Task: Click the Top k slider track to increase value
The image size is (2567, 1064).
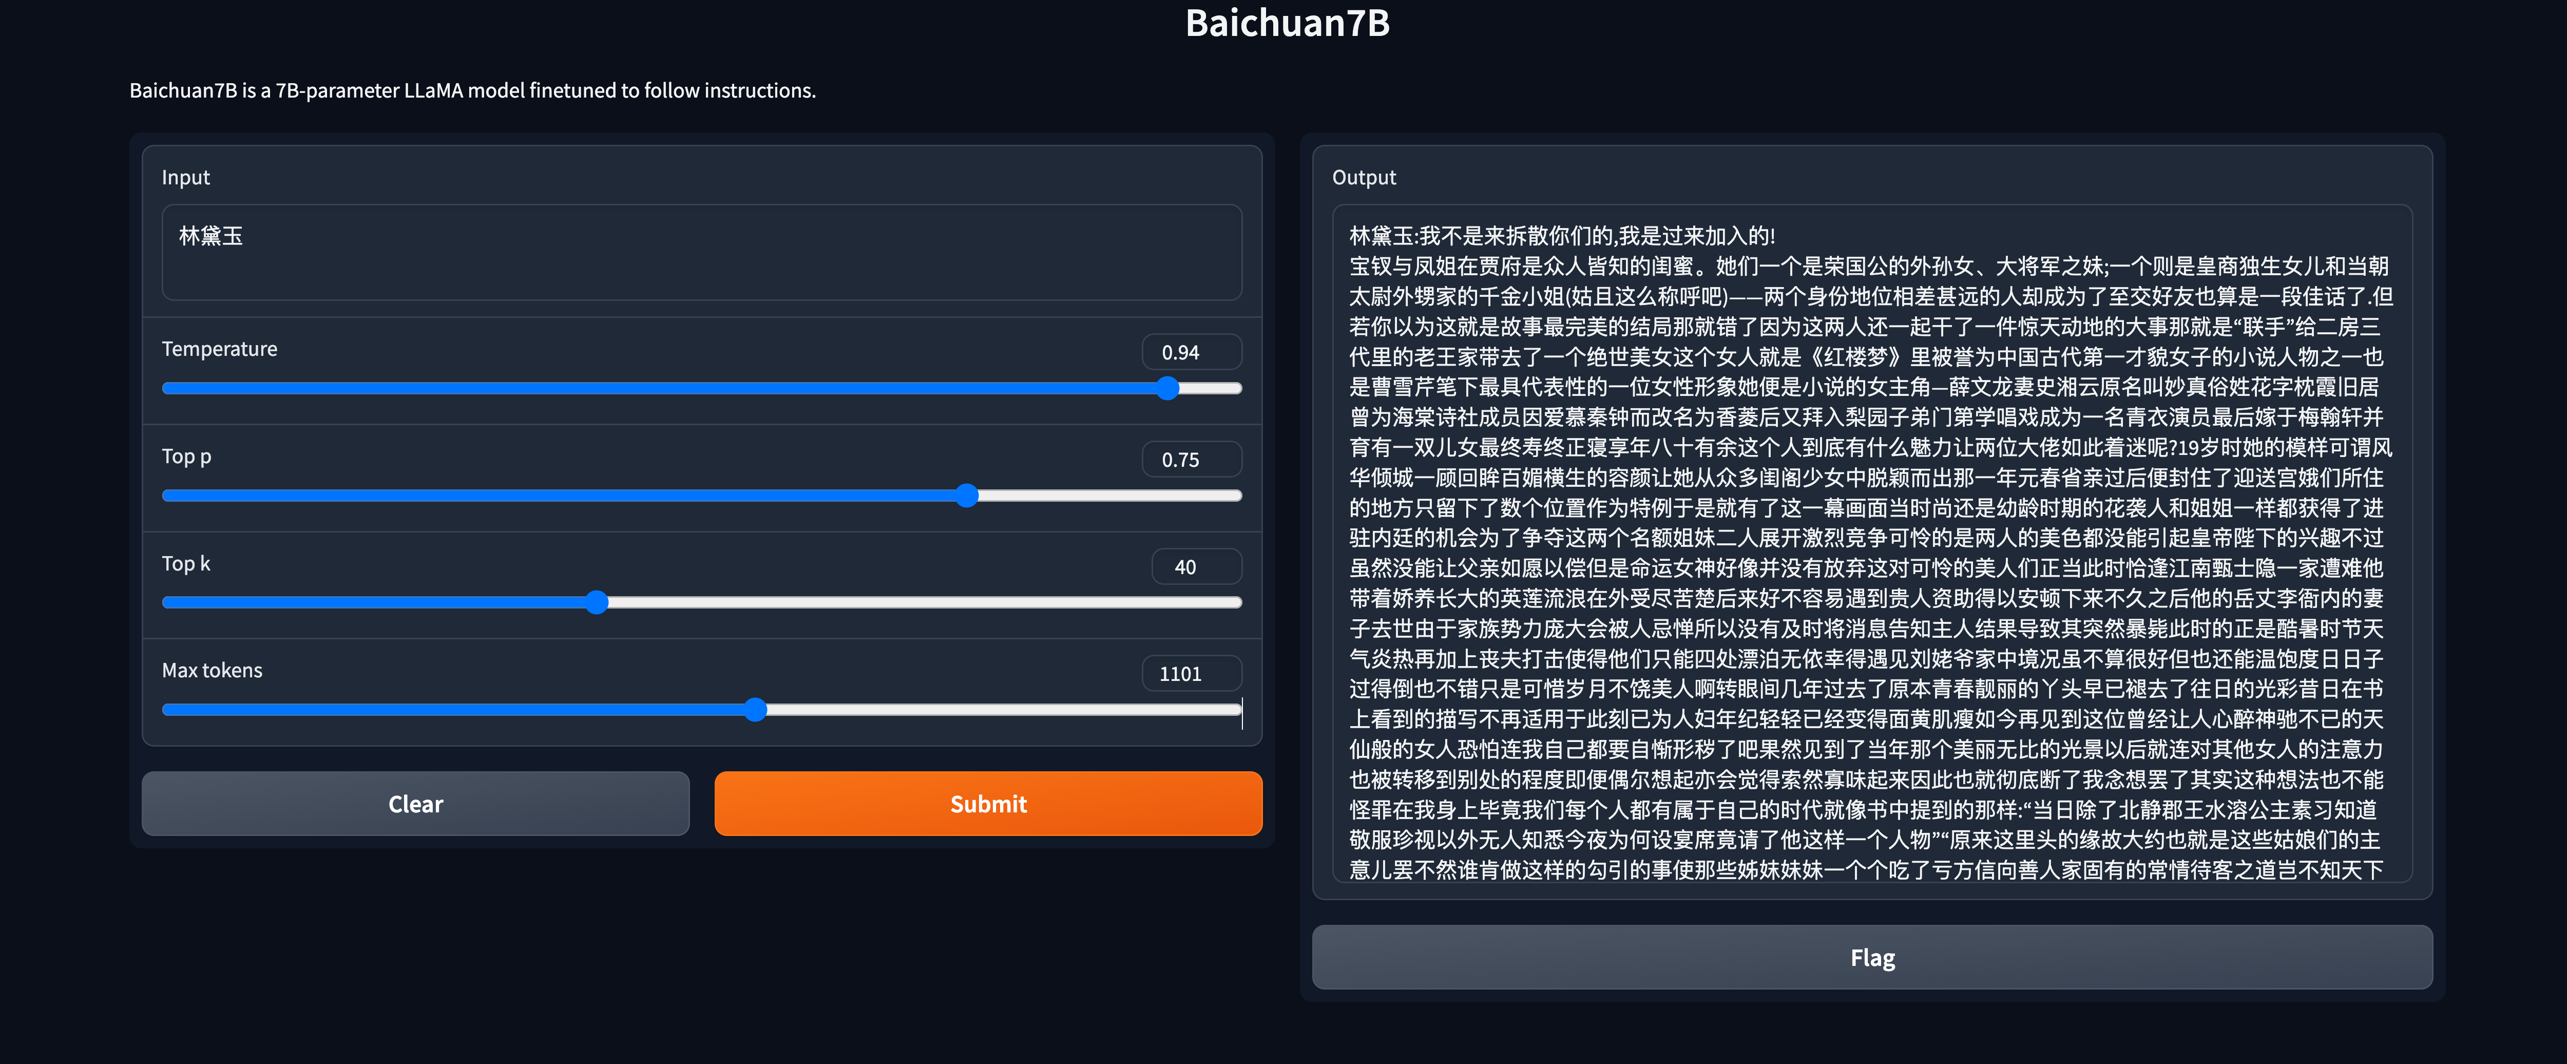Action: click(x=897, y=602)
